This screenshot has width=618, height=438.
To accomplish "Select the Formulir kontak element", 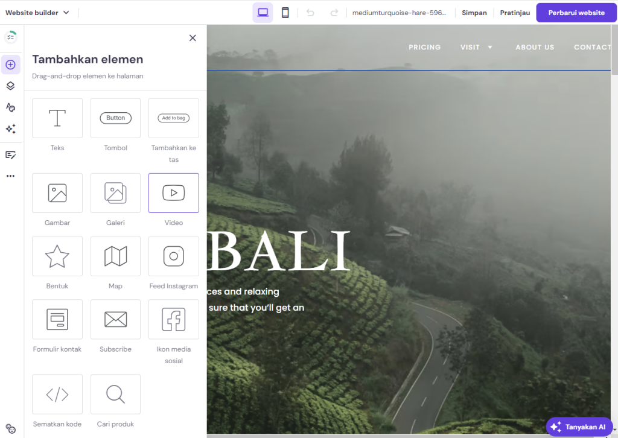I will [57, 319].
